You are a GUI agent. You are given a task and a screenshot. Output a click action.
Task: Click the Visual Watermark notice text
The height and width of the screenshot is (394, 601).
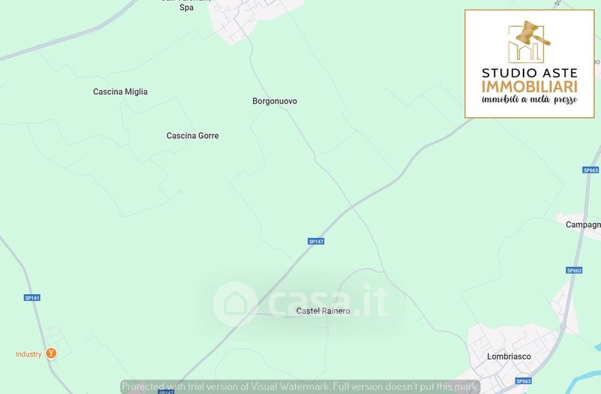tap(300, 386)
